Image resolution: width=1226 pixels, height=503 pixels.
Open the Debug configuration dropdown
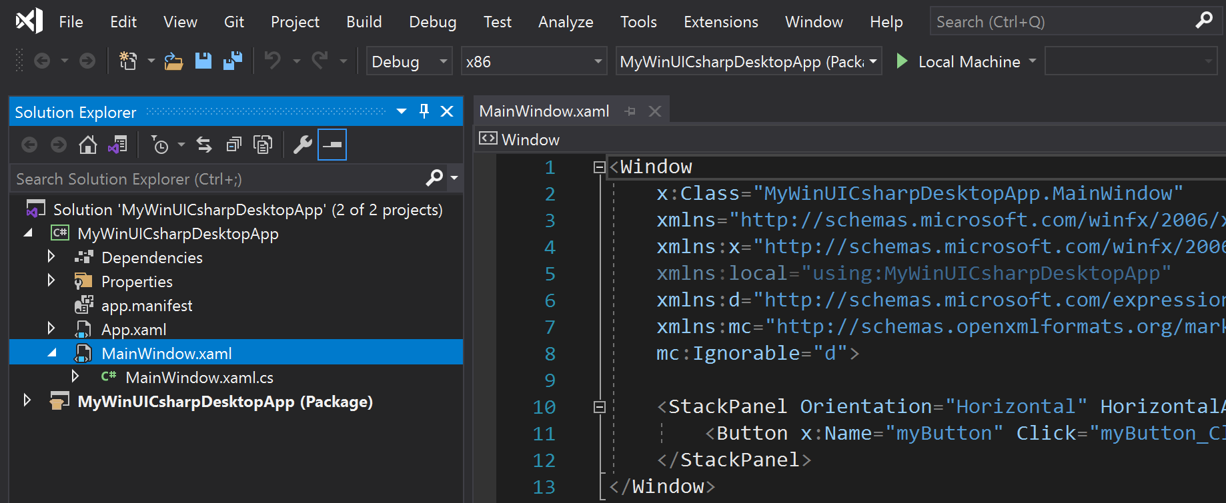410,61
